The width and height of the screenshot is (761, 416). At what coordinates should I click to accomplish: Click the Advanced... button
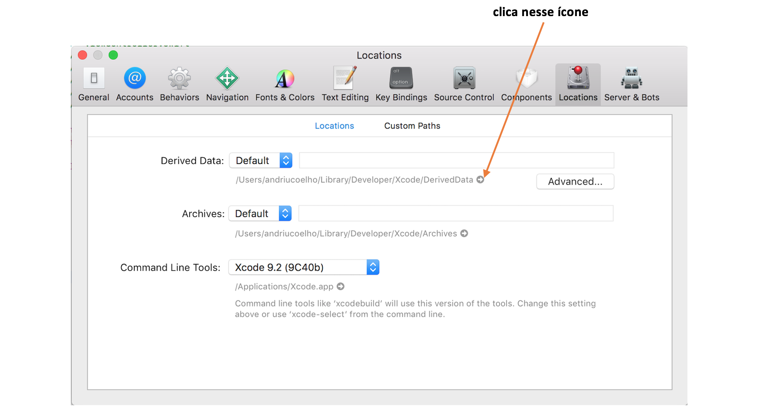[575, 182]
